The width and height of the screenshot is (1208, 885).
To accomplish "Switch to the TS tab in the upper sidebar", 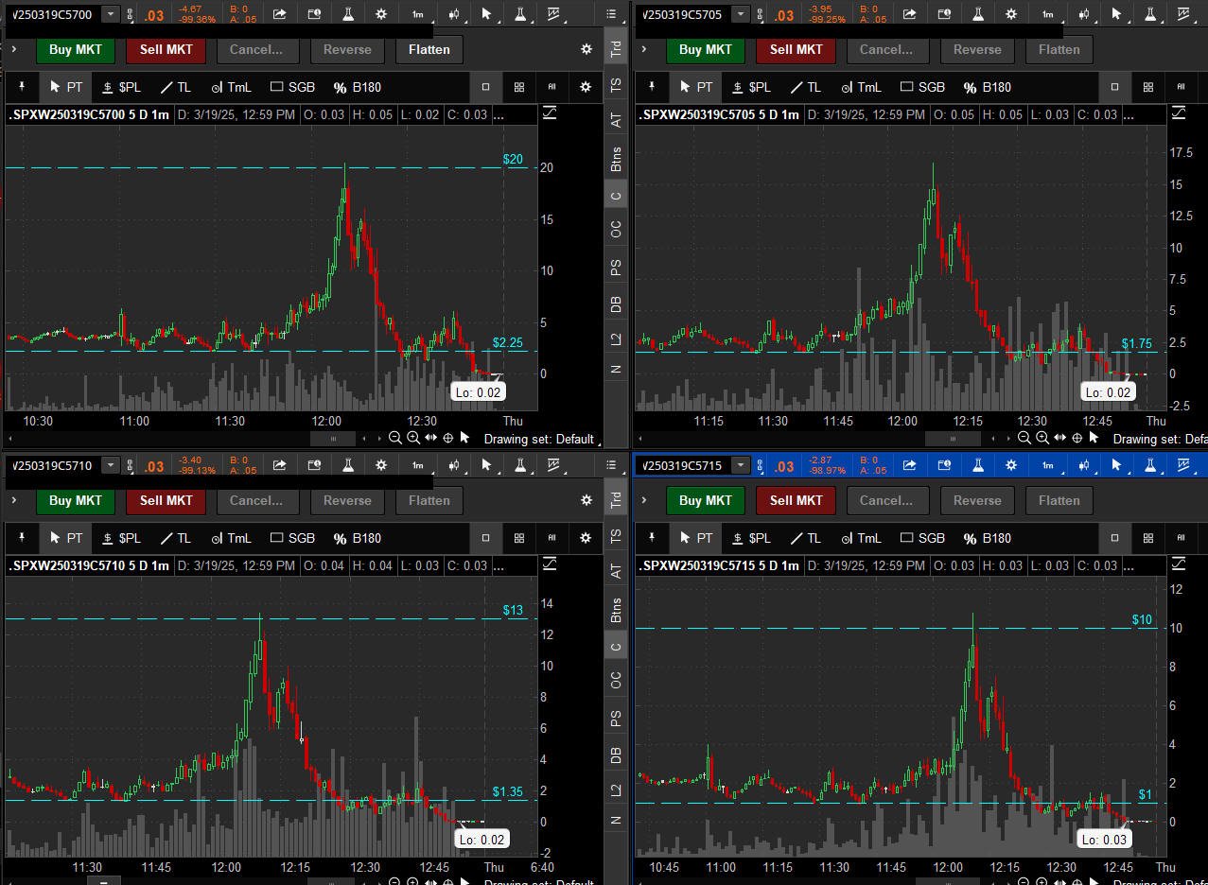I will click(617, 85).
